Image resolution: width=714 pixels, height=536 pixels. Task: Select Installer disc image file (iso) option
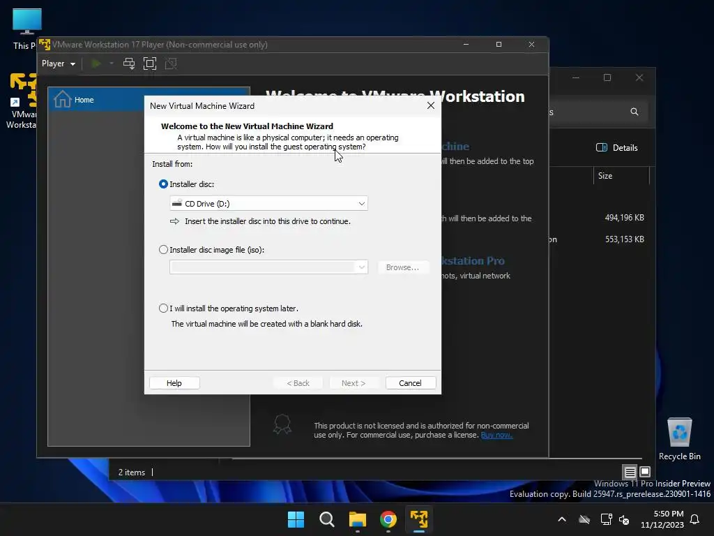(163, 250)
